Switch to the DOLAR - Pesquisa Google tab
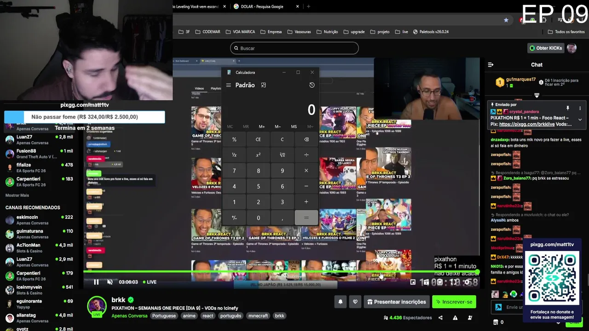 pos(262,6)
